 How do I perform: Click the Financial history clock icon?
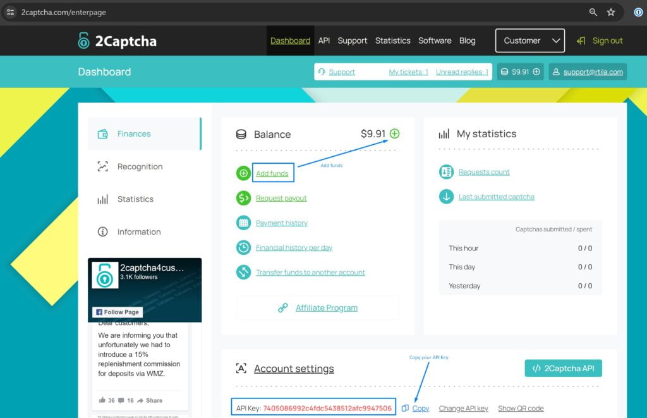click(x=243, y=247)
